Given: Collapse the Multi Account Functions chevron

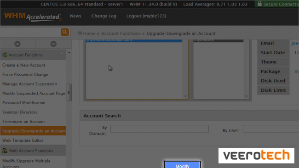Looking at the screenshot, I should coord(61,151).
